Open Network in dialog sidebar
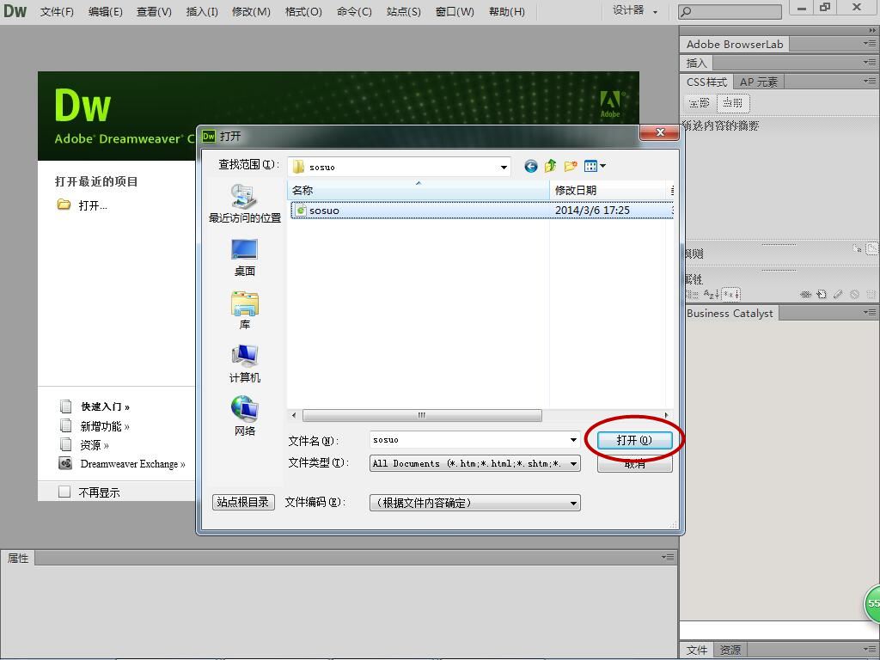This screenshot has width=880, height=660. click(245, 417)
